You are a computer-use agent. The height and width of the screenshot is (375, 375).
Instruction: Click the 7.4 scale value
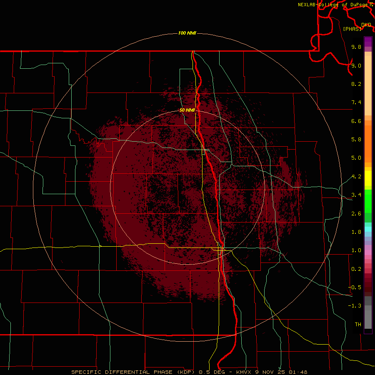356,102
